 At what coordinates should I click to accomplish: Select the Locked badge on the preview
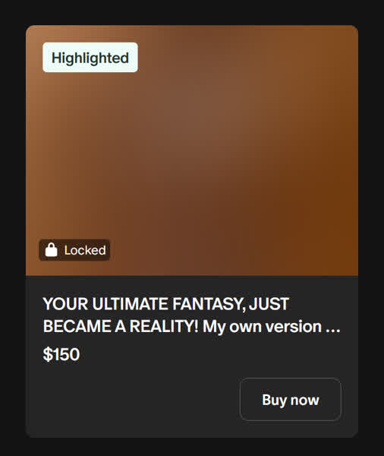click(74, 250)
